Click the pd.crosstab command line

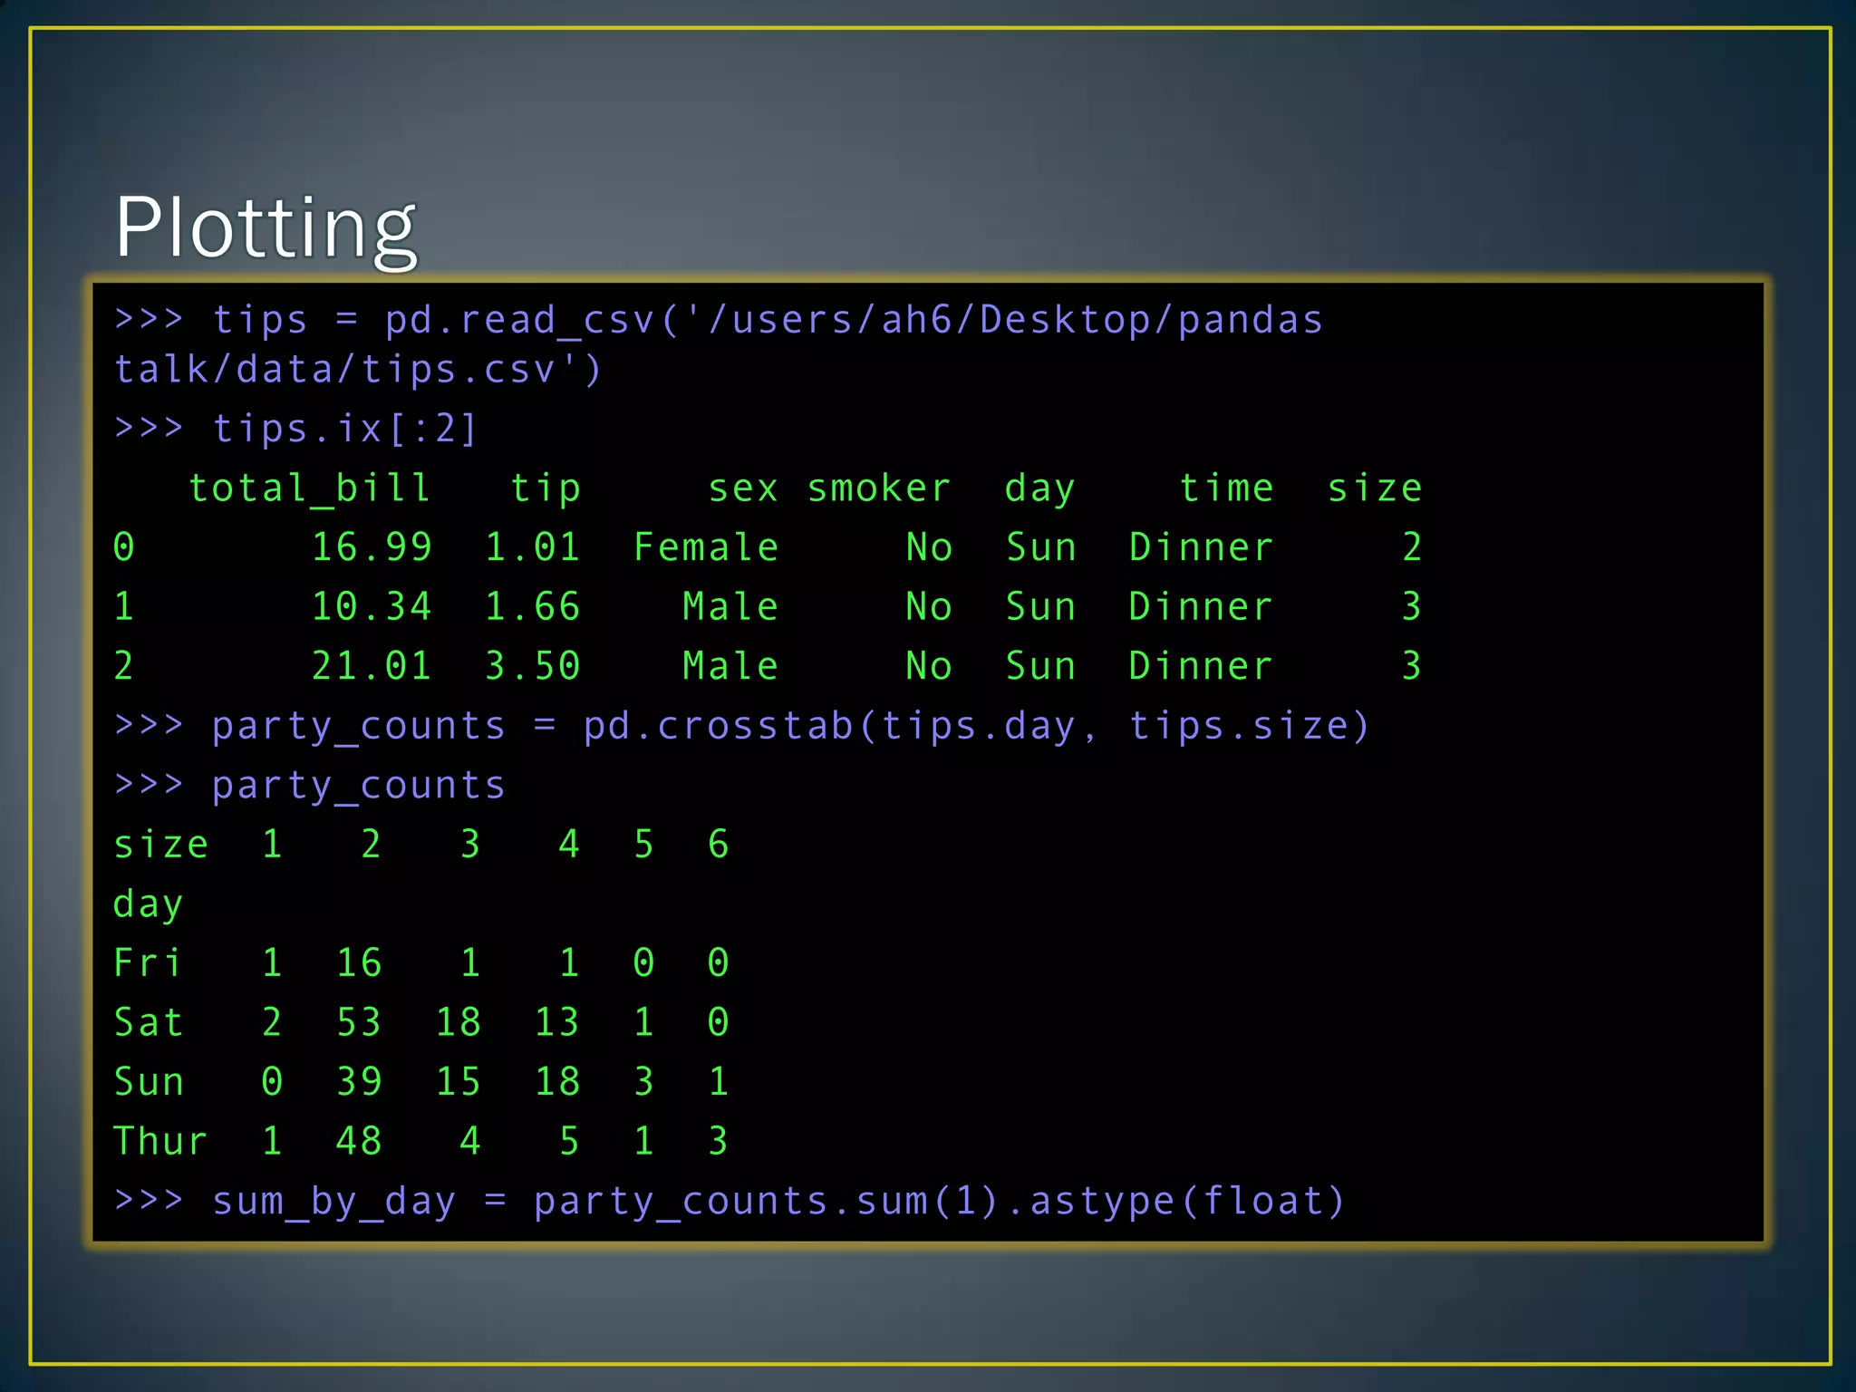pos(741,726)
